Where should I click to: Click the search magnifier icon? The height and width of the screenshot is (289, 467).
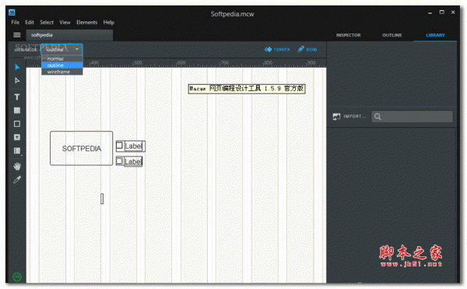click(x=377, y=117)
